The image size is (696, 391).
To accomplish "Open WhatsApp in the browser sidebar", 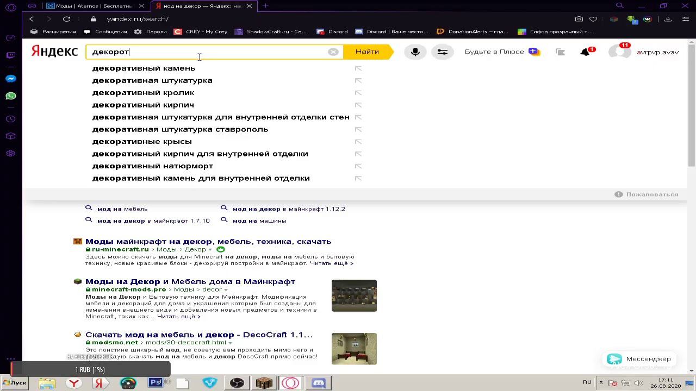I will (x=10, y=96).
